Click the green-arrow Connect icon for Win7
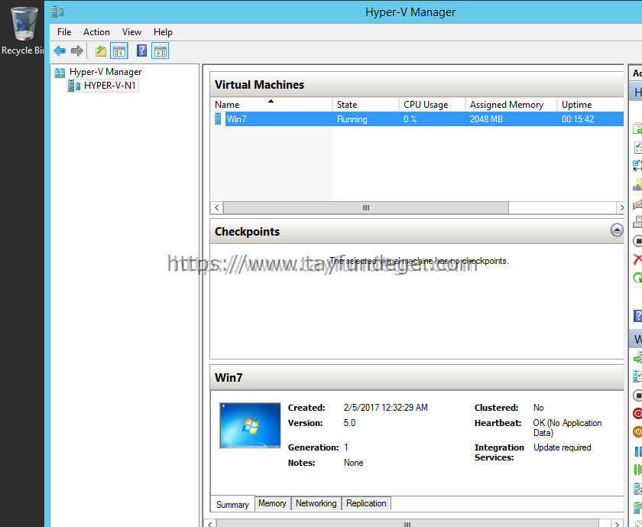642x527 pixels. (x=637, y=359)
